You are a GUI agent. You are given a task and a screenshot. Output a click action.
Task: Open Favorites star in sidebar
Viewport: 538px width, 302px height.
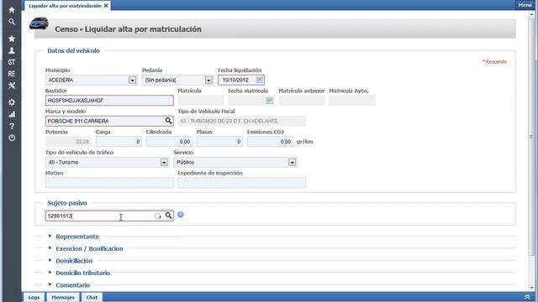pos(12,39)
